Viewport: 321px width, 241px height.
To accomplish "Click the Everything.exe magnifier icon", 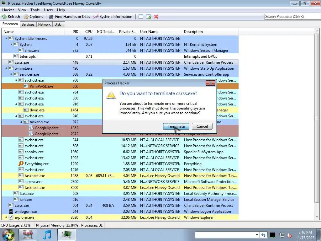I will (21, 163).
